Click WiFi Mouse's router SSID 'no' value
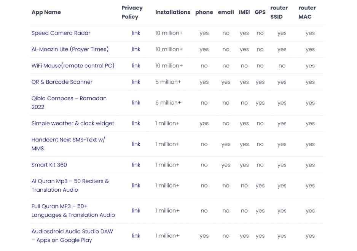 pyautogui.click(x=282, y=66)
